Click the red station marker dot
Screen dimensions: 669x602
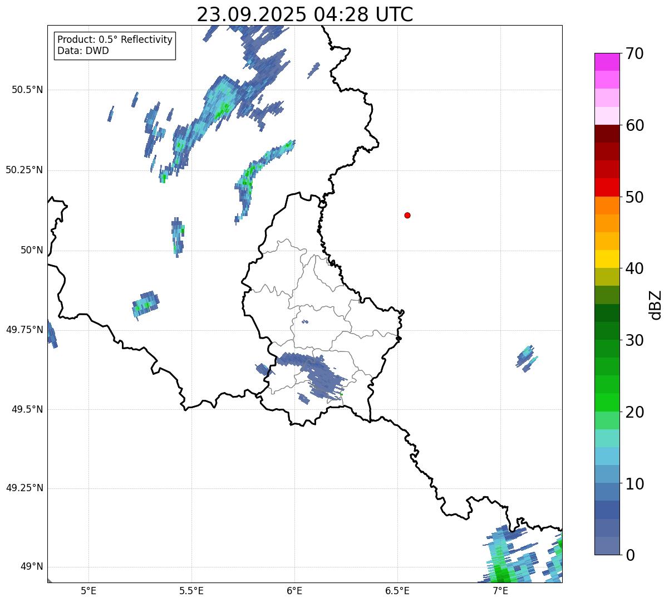coord(407,215)
